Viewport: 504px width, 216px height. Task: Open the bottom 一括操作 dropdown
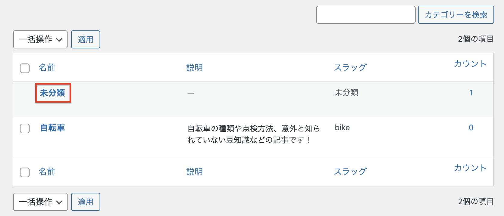40,202
